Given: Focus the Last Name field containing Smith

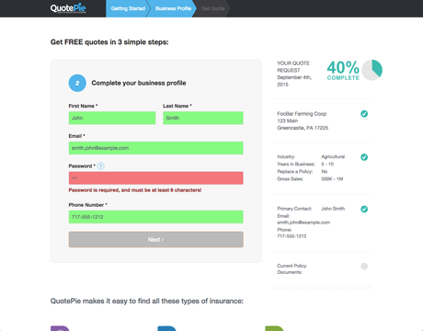Looking at the screenshot, I should point(203,118).
